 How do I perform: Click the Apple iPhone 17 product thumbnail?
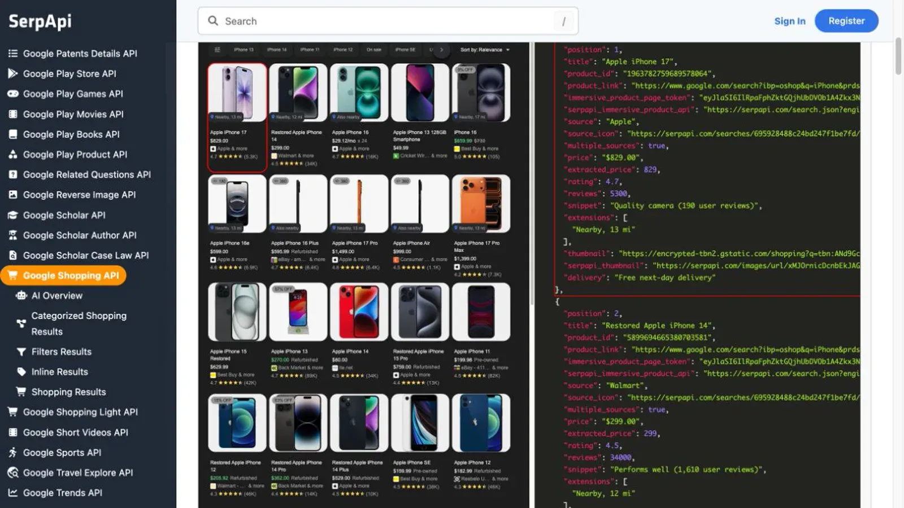click(x=237, y=93)
